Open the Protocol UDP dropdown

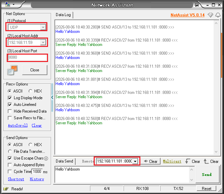(x=43, y=27)
